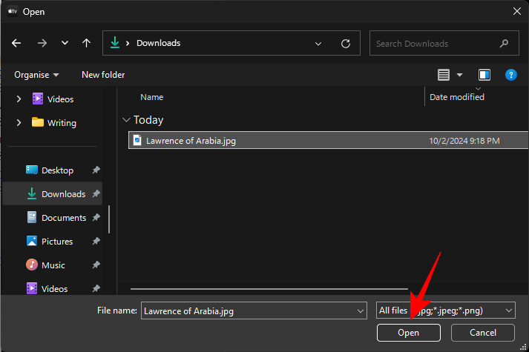Collapse the Today group

tap(127, 120)
